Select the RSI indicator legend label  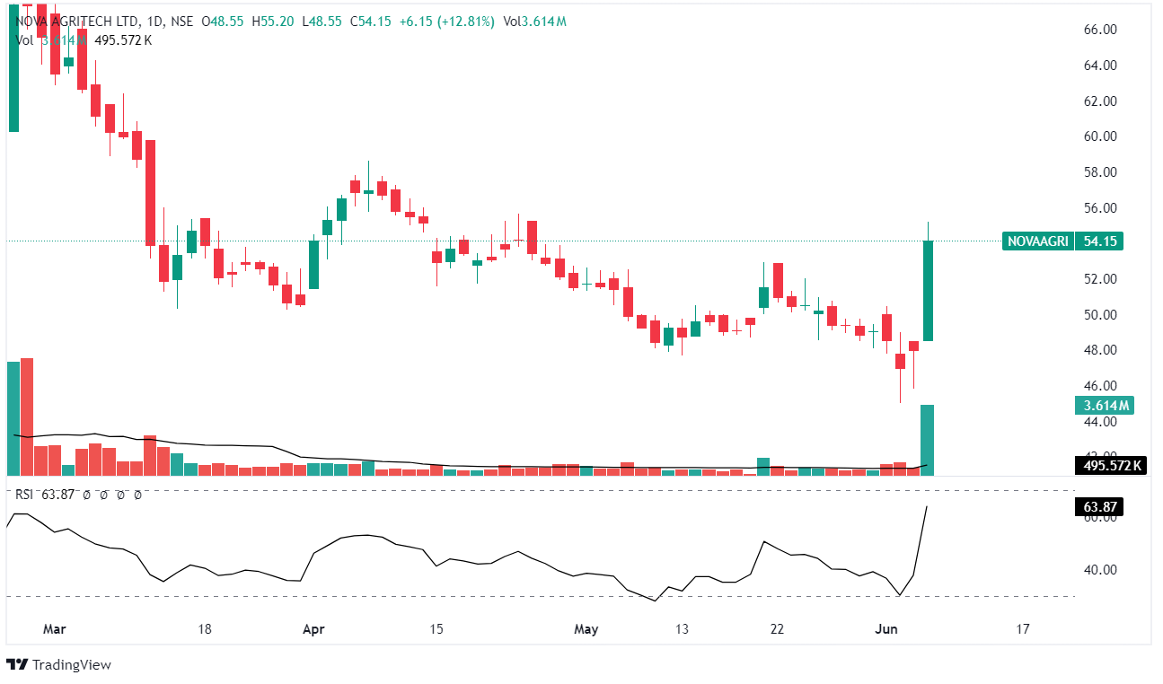(x=24, y=495)
